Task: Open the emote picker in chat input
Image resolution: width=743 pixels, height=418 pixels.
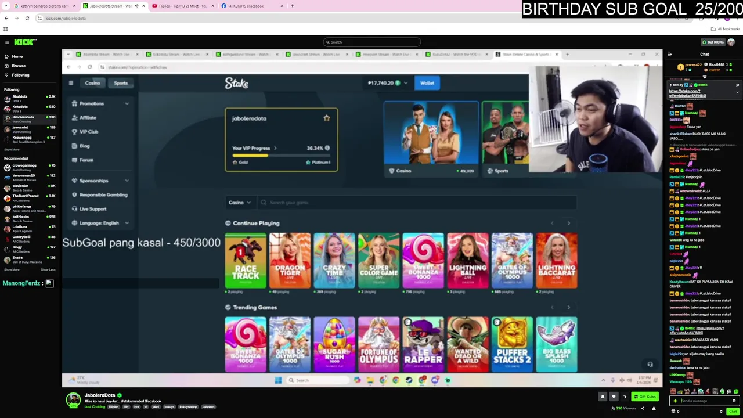Action: 734,401
